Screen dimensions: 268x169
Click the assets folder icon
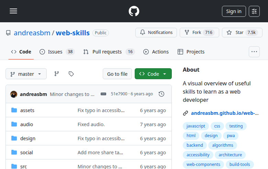[x=14, y=110]
